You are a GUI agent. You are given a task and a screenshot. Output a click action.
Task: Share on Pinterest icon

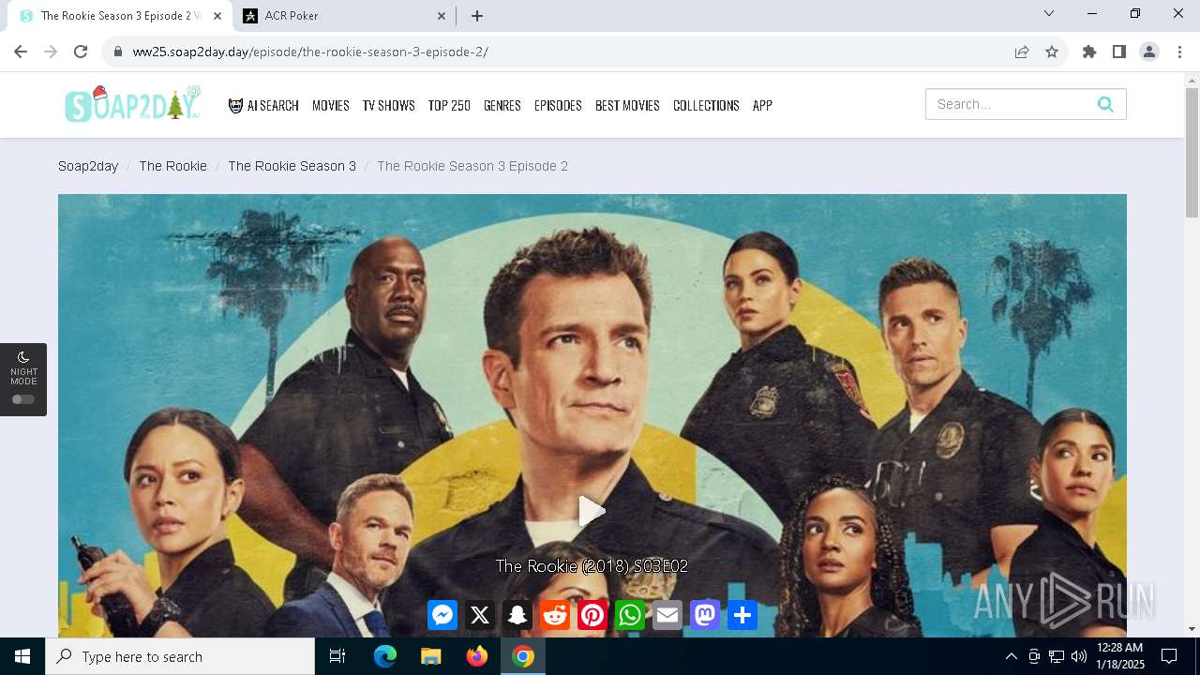click(x=592, y=615)
